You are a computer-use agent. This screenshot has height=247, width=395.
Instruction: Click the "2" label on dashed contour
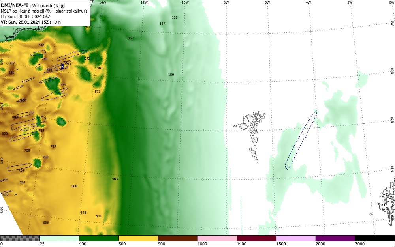306,137
